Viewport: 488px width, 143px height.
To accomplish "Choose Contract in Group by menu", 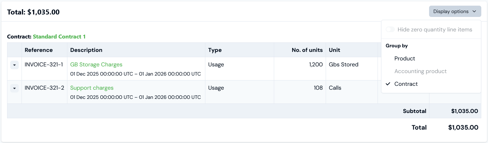I will [406, 84].
